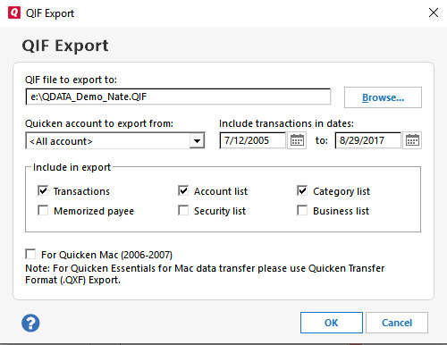This screenshot has width=447, height=345.
Task: Close the QIF Export dialog window
Action: tap(434, 13)
